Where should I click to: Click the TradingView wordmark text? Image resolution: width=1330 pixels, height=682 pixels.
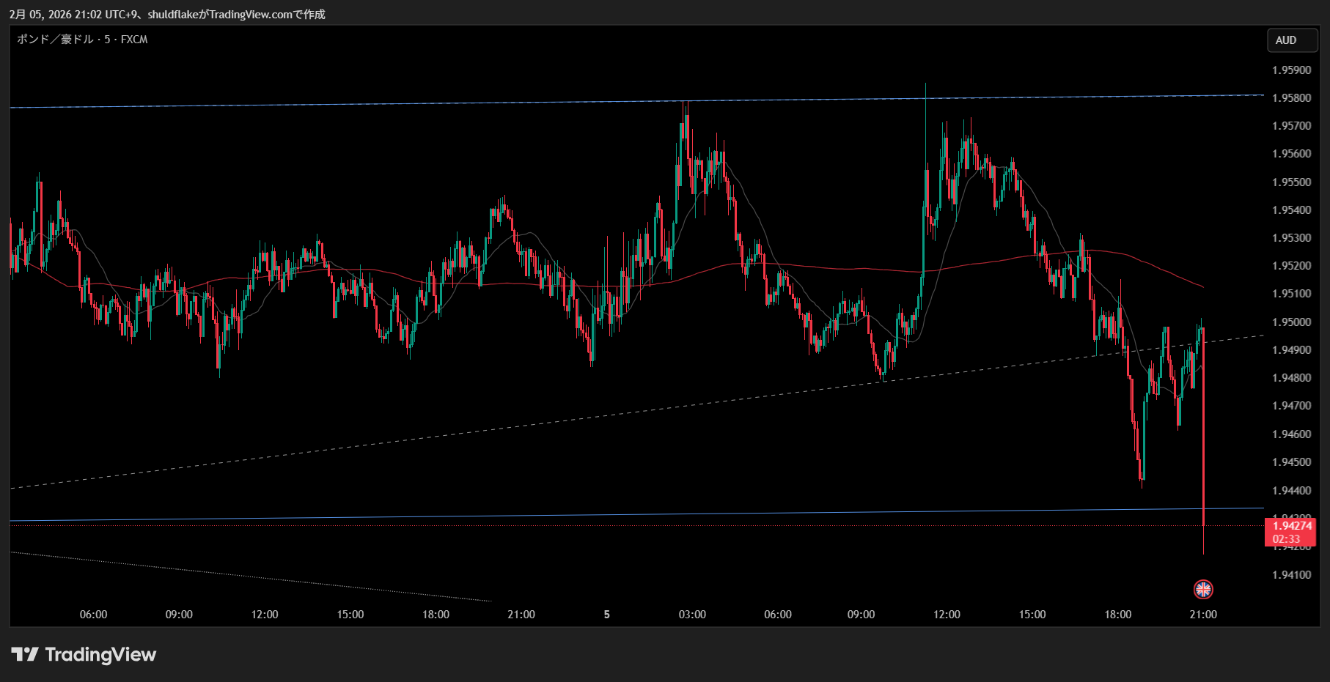(x=100, y=654)
